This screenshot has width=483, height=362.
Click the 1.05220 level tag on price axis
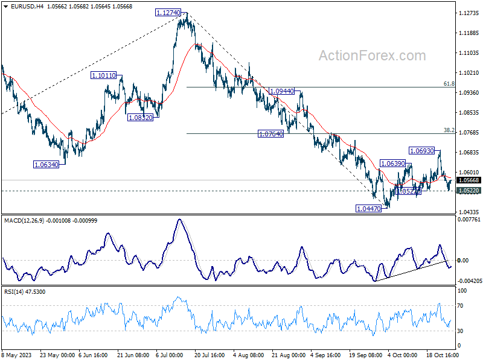[x=469, y=191]
